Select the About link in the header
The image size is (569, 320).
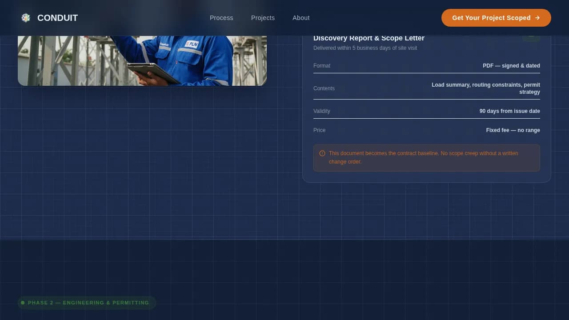[301, 18]
